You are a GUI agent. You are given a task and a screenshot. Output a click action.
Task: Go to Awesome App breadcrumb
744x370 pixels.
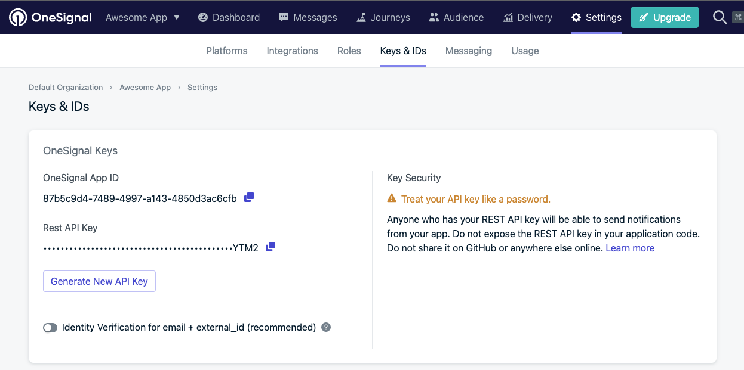tap(145, 87)
